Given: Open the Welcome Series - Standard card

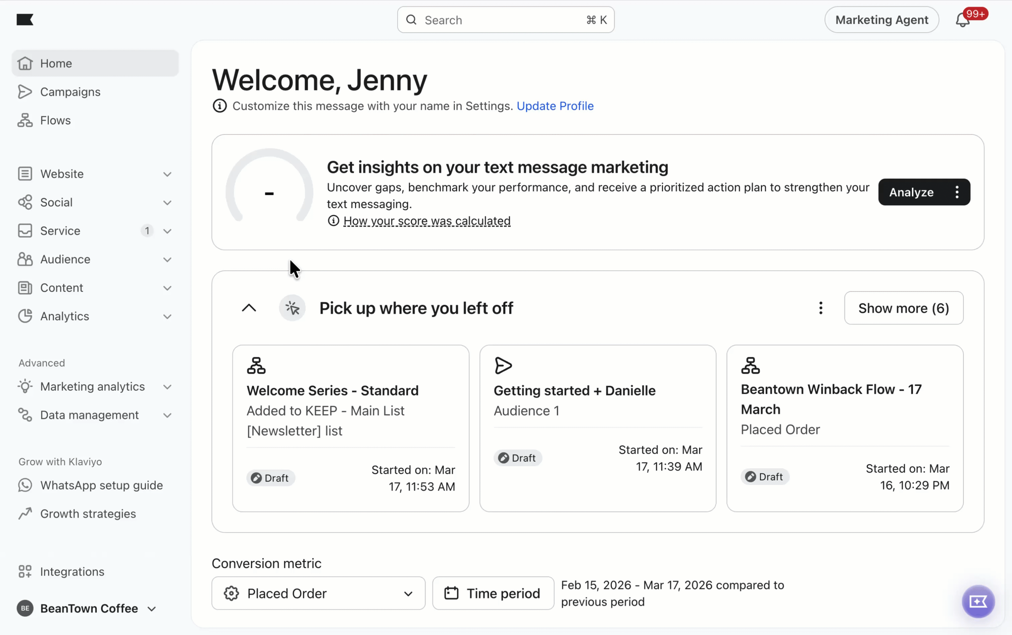Looking at the screenshot, I should (351, 428).
